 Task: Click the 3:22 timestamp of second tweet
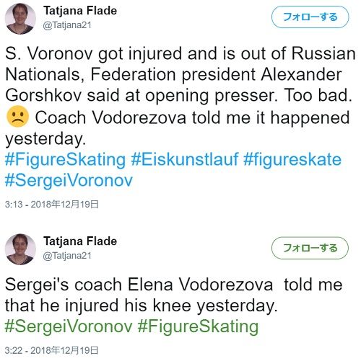pyautogui.click(x=52, y=350)
